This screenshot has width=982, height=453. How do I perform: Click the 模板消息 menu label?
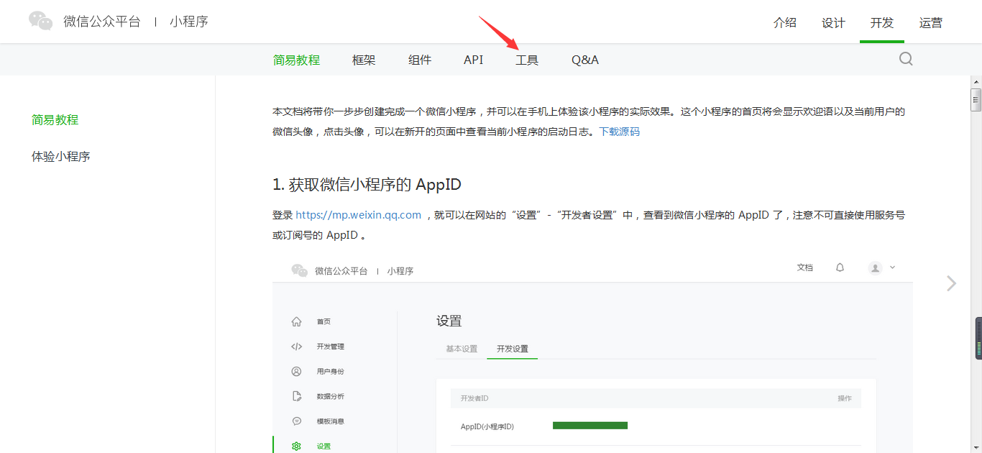click(x=331, y=421)
